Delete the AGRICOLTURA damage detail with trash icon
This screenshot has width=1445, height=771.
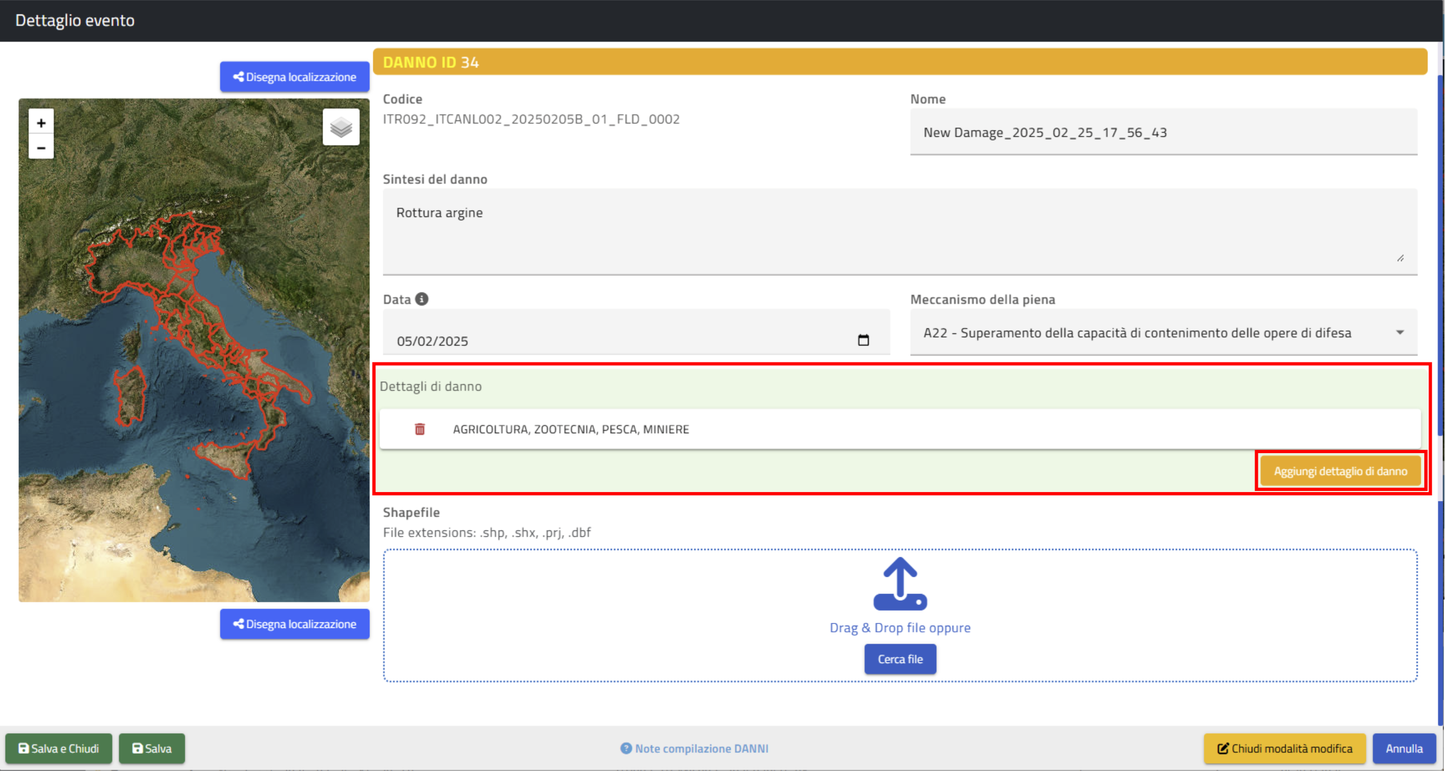[x=419, y=429]
